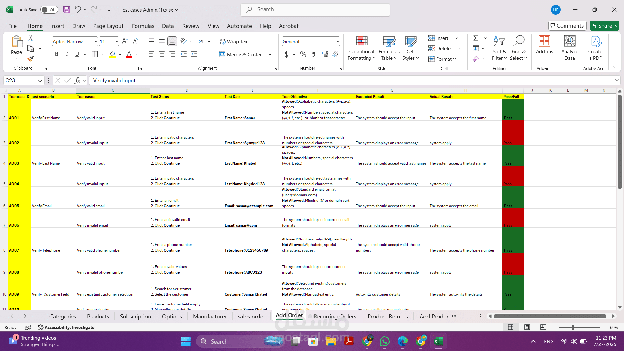The image size is (624, 351).
Task: Click the Cut scissors icon
Action: coord(31,38)
